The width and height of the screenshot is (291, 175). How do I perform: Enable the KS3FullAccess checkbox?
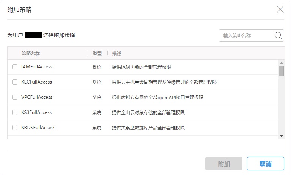[x=15, y=112]
